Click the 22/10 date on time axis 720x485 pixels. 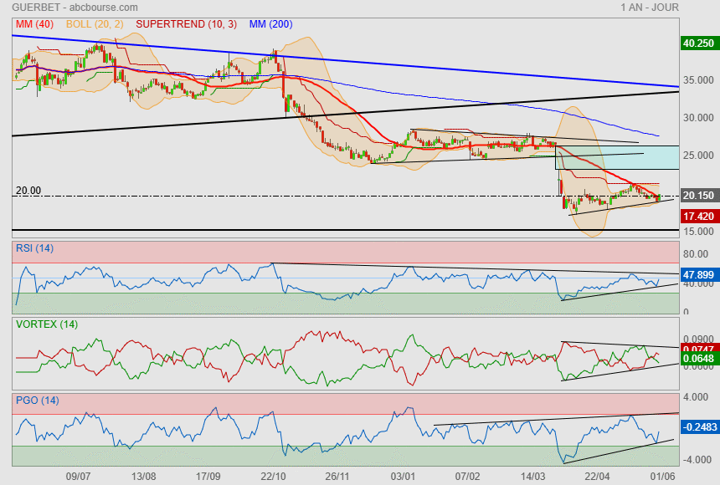tap(273, 476)
